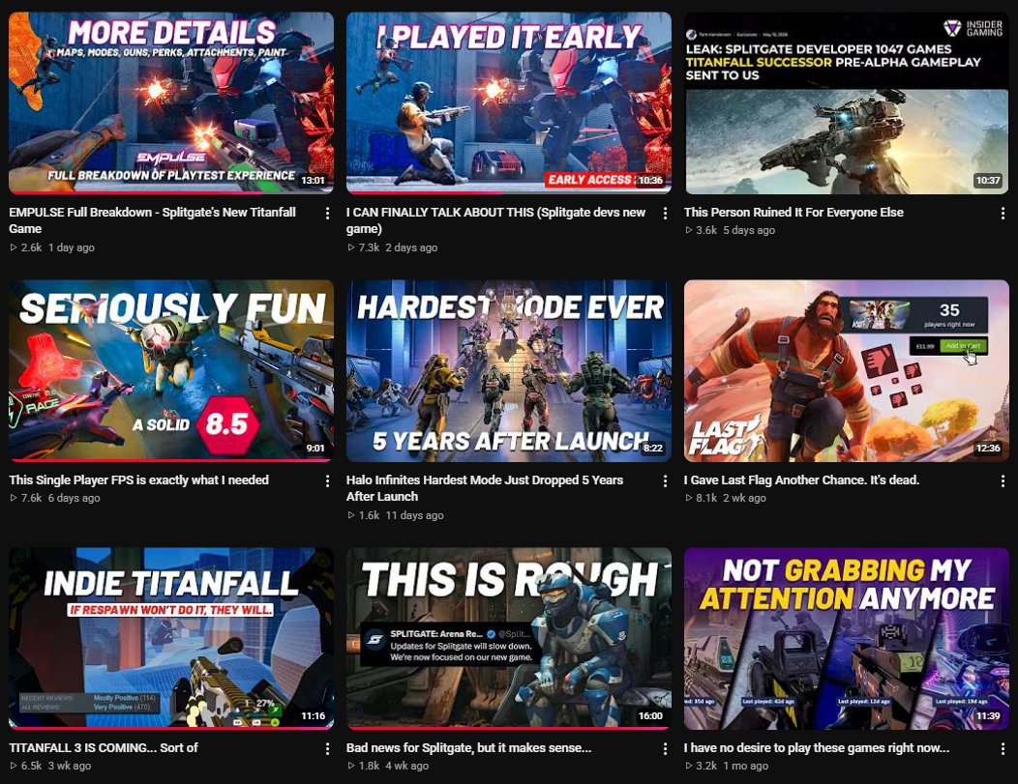
Task: Click the '6.5k 3 wk ago' view count
Action: click(x=50, y=766)
